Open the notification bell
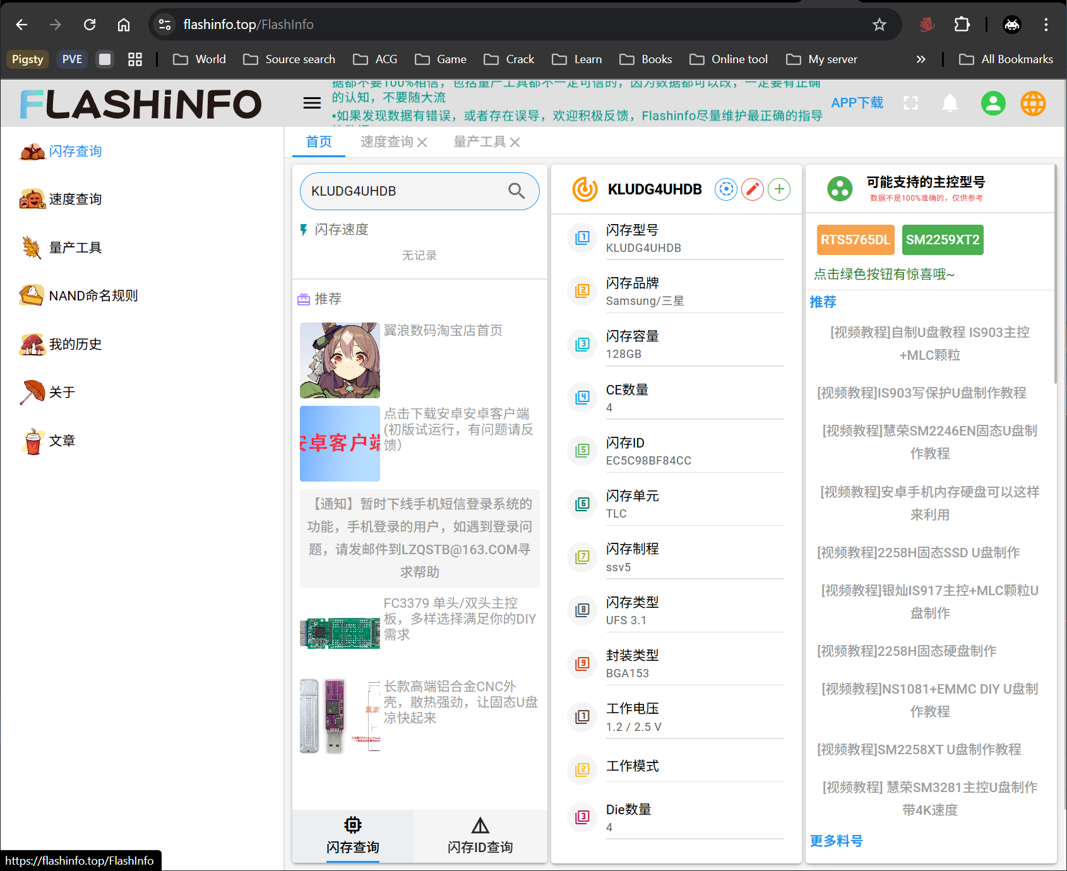This screenshot has height=871, width=1067. [950, 103]
